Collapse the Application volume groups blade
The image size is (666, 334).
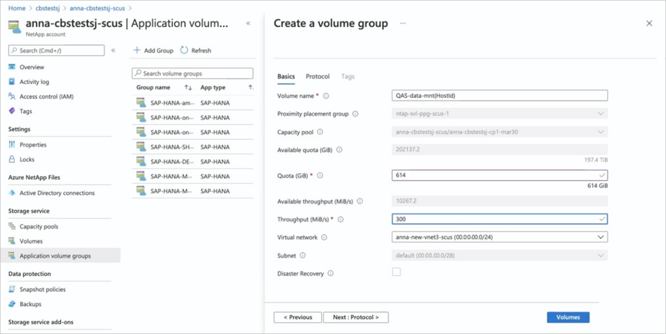tap(248, 23)
